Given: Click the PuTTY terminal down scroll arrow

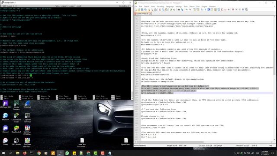Looking at the screenshot, I should pyautogui.click(x=132, y=98).
